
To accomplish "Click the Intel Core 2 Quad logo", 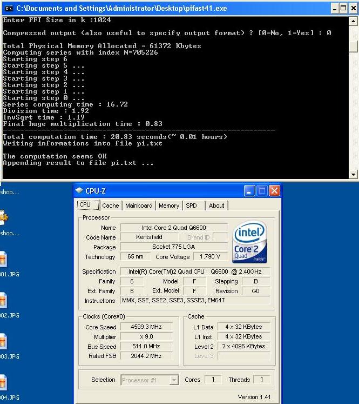I will [x=249, y=242].
